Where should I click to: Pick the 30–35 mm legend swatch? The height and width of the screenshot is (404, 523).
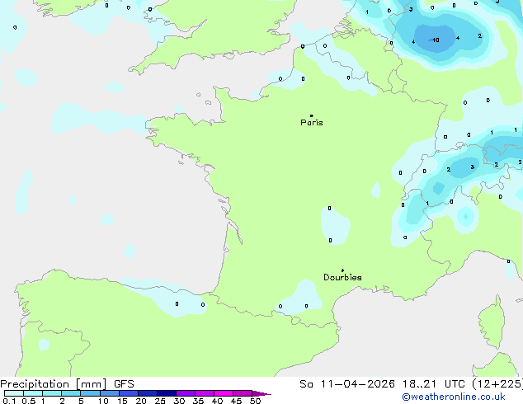[185, 393]
